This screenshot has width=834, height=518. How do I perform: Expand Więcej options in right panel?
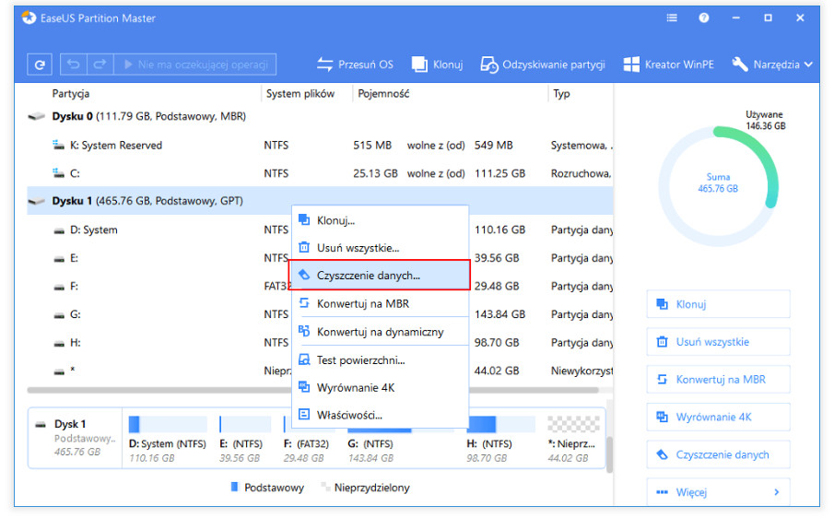pos(718,492)
